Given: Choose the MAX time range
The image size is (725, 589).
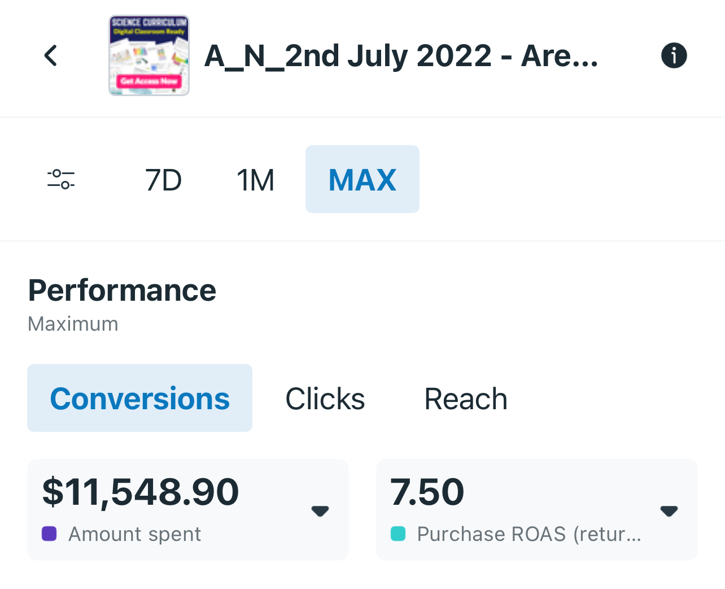Looking at the screenshot, I should [362, 180].
